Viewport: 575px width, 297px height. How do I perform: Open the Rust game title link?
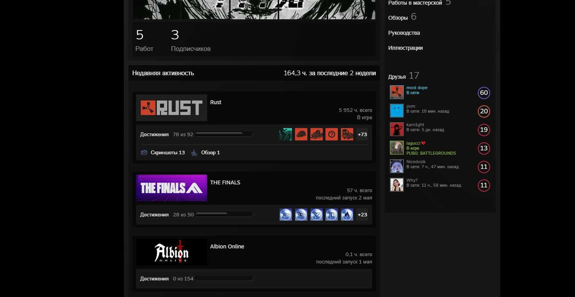216,102
